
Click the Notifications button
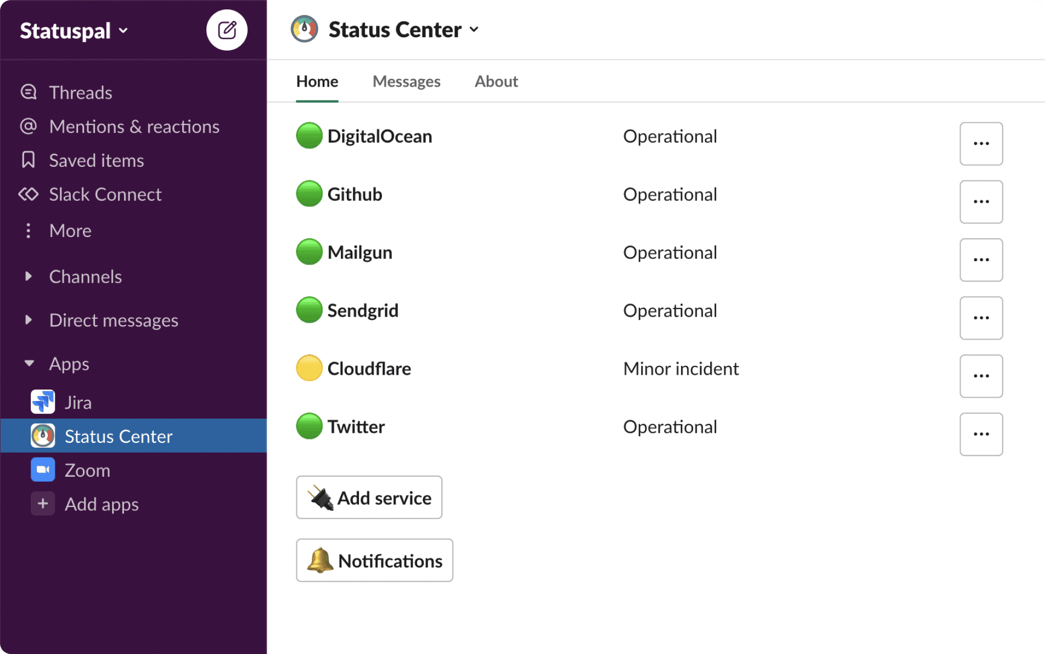pyautogui.click(x=374, y=561)
